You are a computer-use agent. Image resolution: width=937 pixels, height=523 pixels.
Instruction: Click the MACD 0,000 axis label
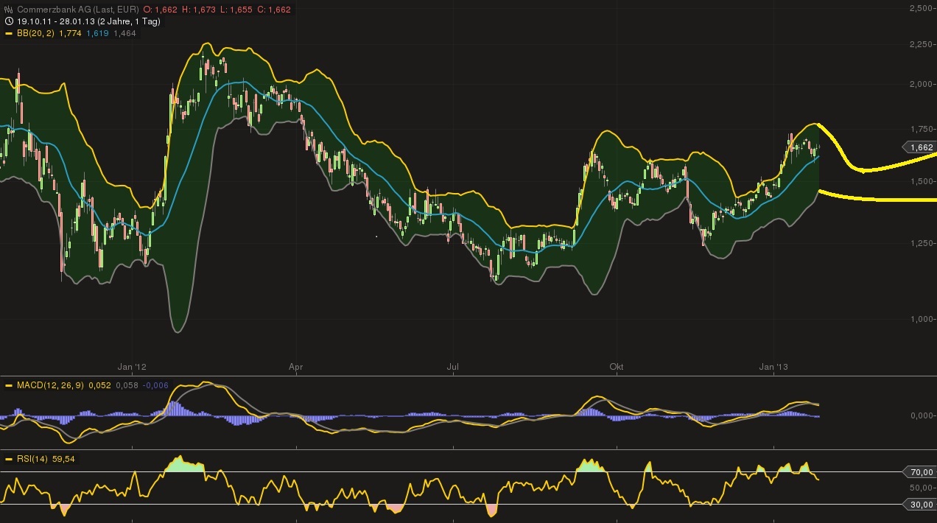pos(920,416)
